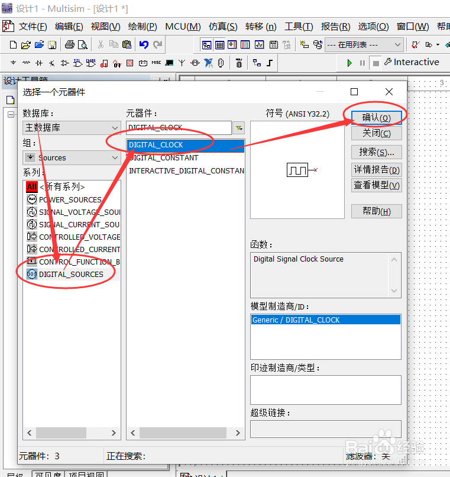Place a MISC component
The image size is (450, 477).
(156, 63)
